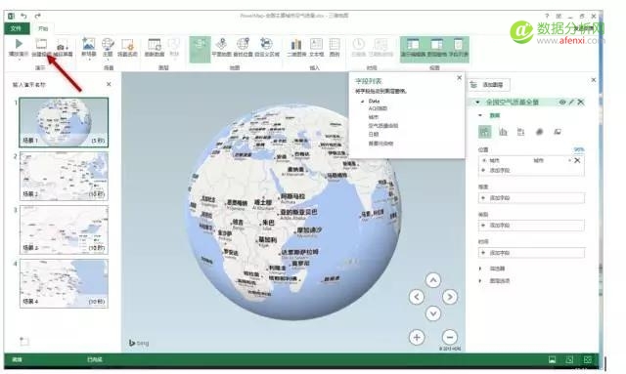Toggle layer visibility eye icon
This screenshot has height=374, width=626.
[562, 103]
